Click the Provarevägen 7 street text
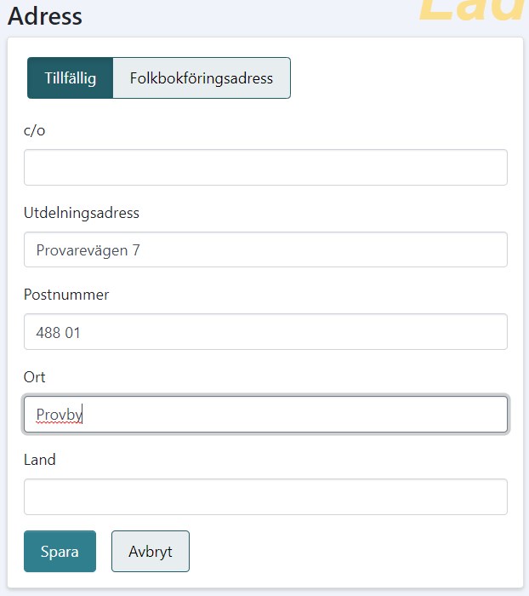 click(x=88, y=250)
